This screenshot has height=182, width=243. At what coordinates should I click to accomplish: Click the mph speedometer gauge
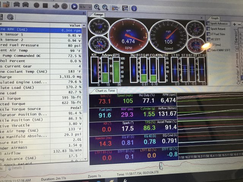[168, 37]
